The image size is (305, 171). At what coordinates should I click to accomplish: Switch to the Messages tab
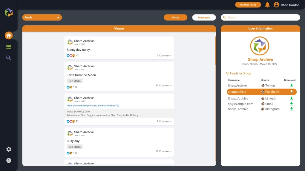pyautogui.click(x=204, y=18)
